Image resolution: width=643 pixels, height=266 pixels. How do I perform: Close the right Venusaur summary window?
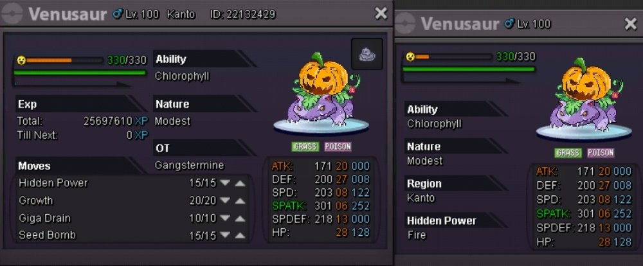pos(630,24)
